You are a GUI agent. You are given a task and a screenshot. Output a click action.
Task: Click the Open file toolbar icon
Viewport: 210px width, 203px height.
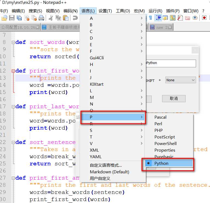[4, 18]
